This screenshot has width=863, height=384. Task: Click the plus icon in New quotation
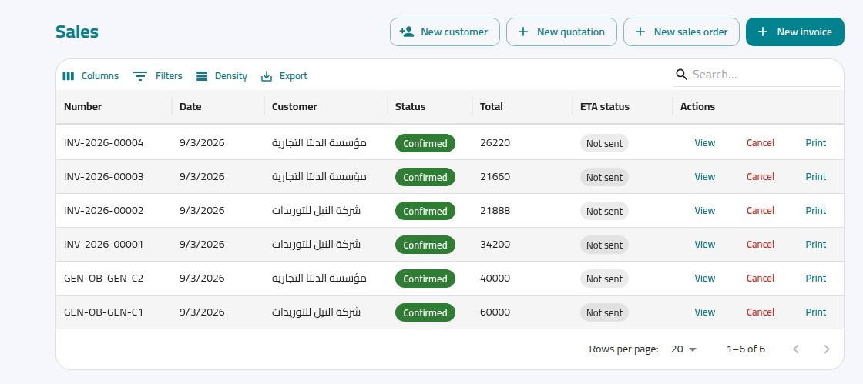click(x=523, y=32)
